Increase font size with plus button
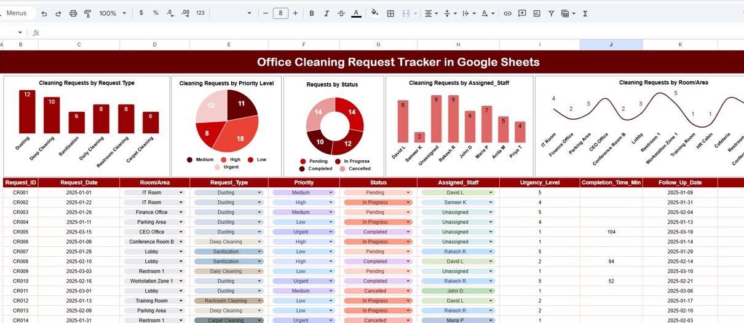This screenshot has height=323, width=744. click(x=296, y=13)
